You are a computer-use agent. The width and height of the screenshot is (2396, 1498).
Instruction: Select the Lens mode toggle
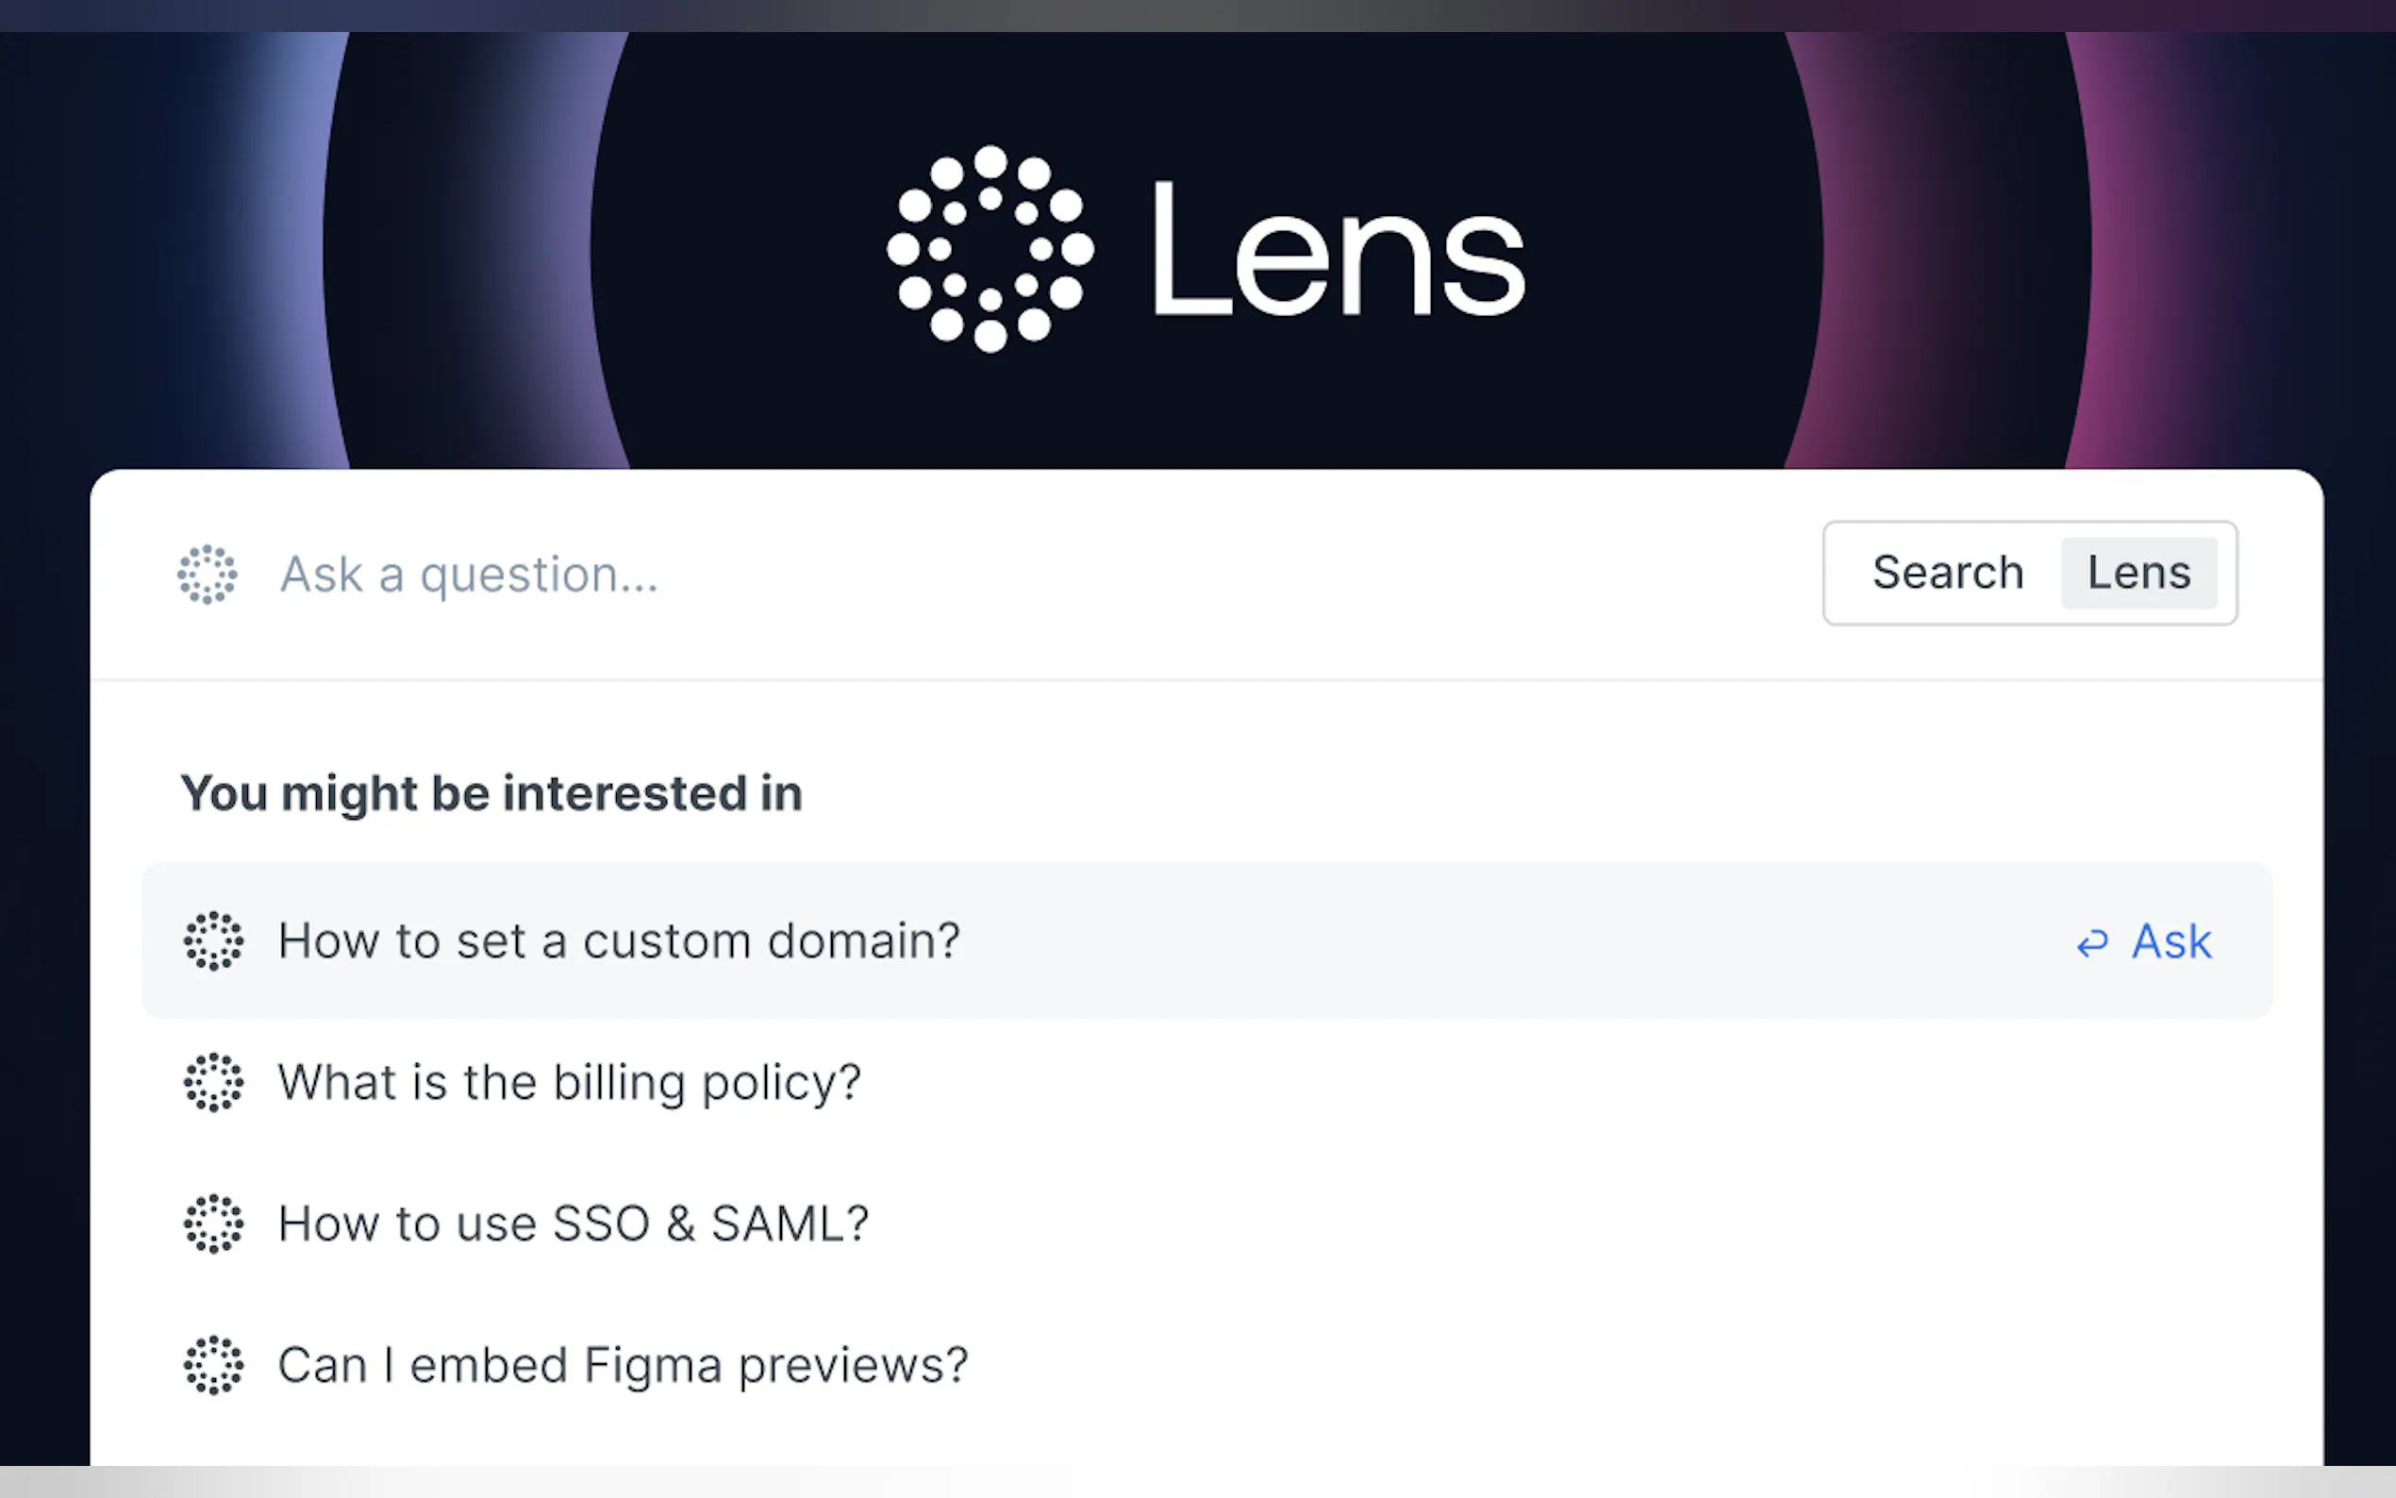click(2138, 573)
